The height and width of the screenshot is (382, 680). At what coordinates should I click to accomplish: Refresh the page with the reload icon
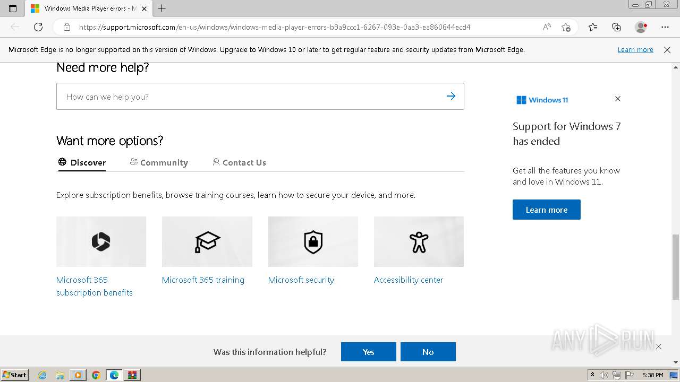pyautogui.click(x=38, y=27)
